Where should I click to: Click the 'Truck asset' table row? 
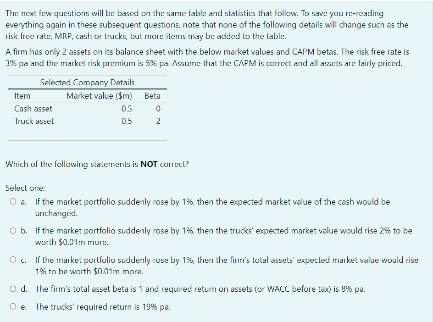point(34,121)
